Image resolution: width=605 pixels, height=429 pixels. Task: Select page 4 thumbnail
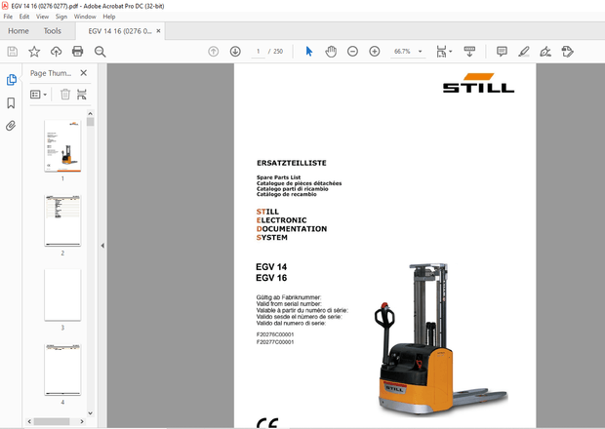(62, 370)
